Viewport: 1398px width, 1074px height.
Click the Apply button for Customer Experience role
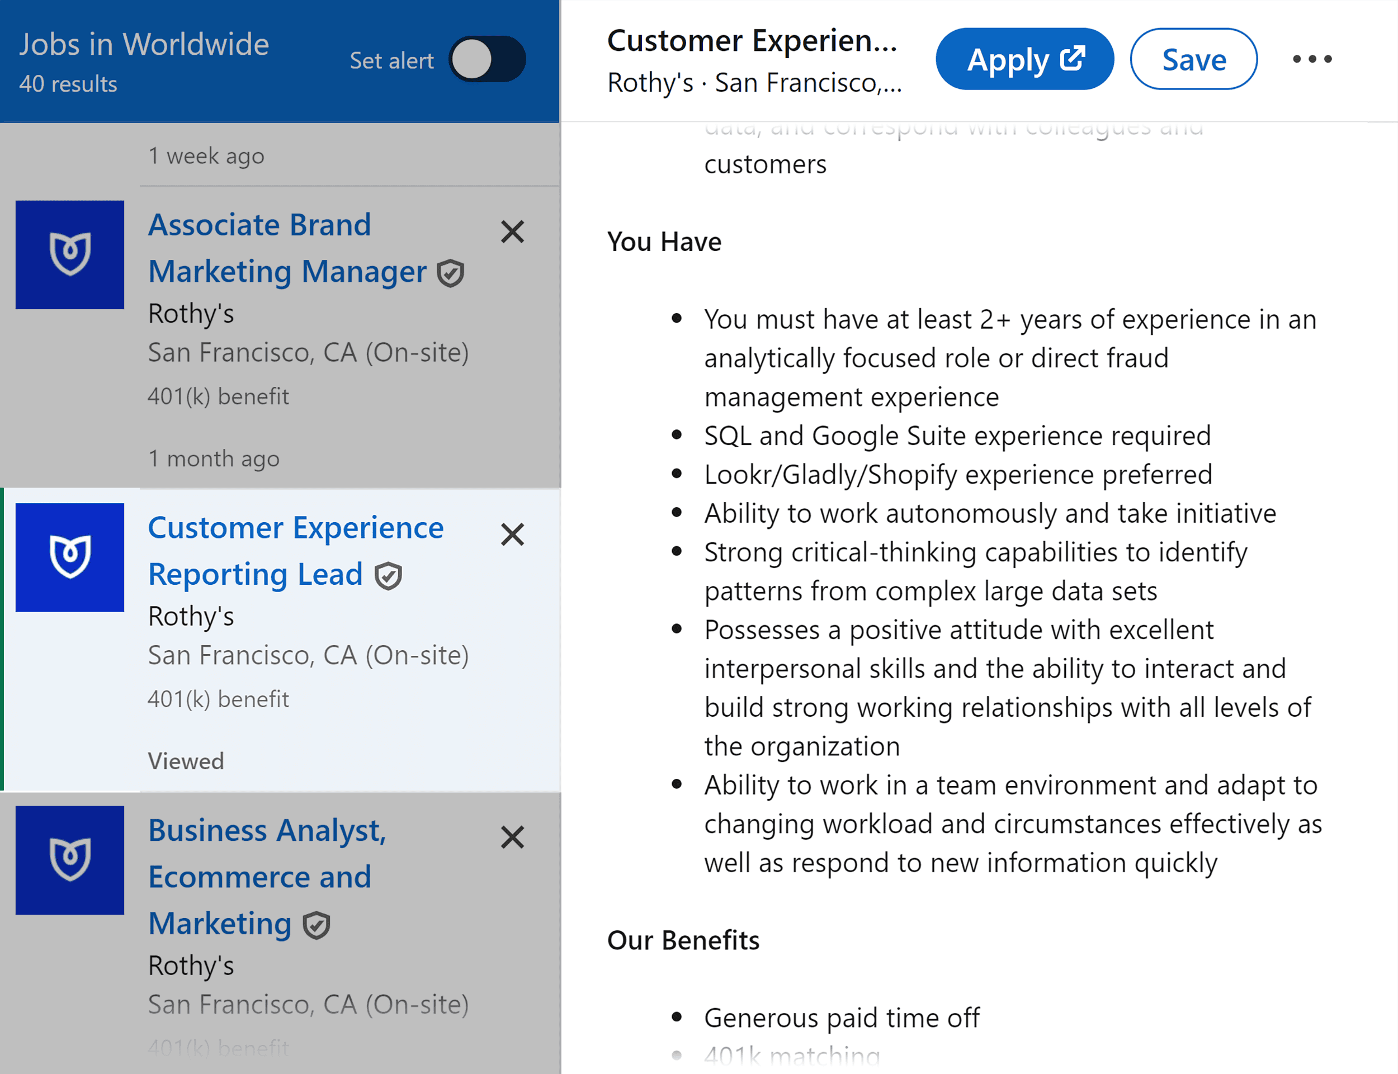(1021, 59)
